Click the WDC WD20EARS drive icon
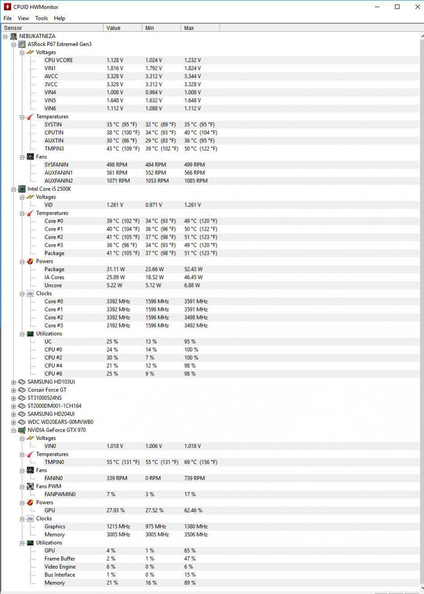This screenshot has height=594, width=424. coord(22,422)
